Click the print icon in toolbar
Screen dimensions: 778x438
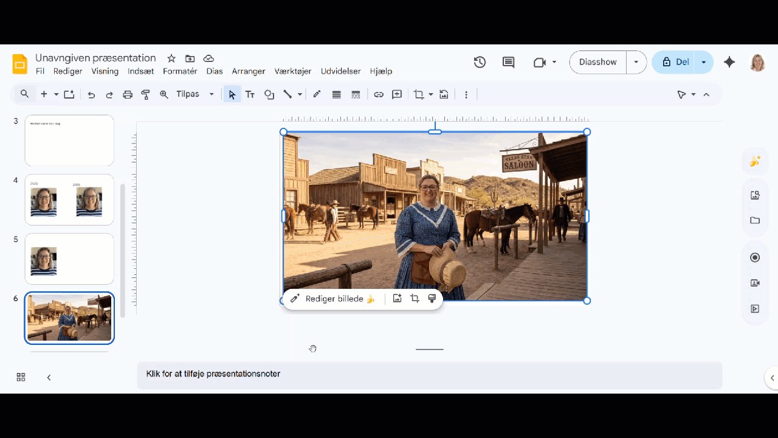coord(128,94)
